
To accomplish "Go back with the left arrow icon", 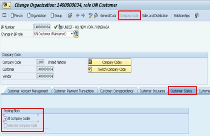I will pos(78,15).
